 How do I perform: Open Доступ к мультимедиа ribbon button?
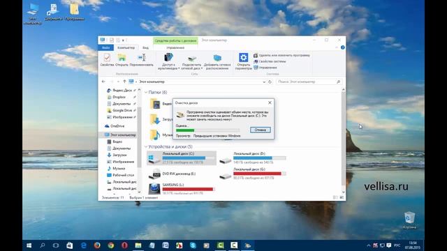click(168, 61)
